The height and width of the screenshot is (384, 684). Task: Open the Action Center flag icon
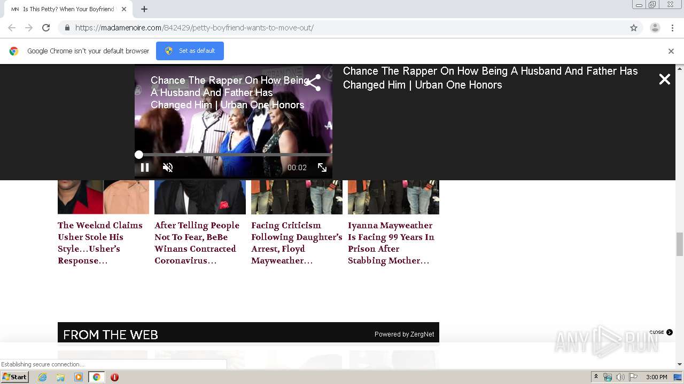click(x=633, y=377)
